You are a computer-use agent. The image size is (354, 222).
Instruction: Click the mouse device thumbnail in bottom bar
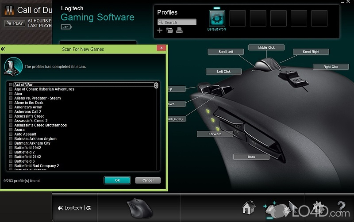click(139, 208)
